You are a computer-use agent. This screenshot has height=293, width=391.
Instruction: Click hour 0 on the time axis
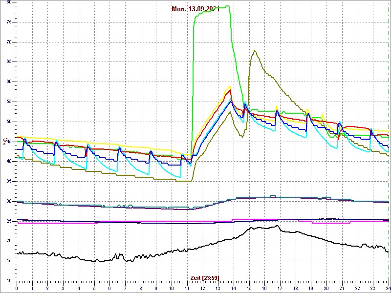pos(17,288)
